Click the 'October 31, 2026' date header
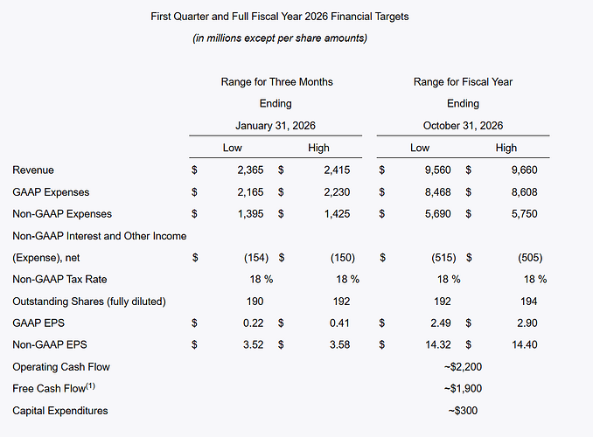This screenshot has height=437, width=593. pyautogui.click(x=463, y=126)
